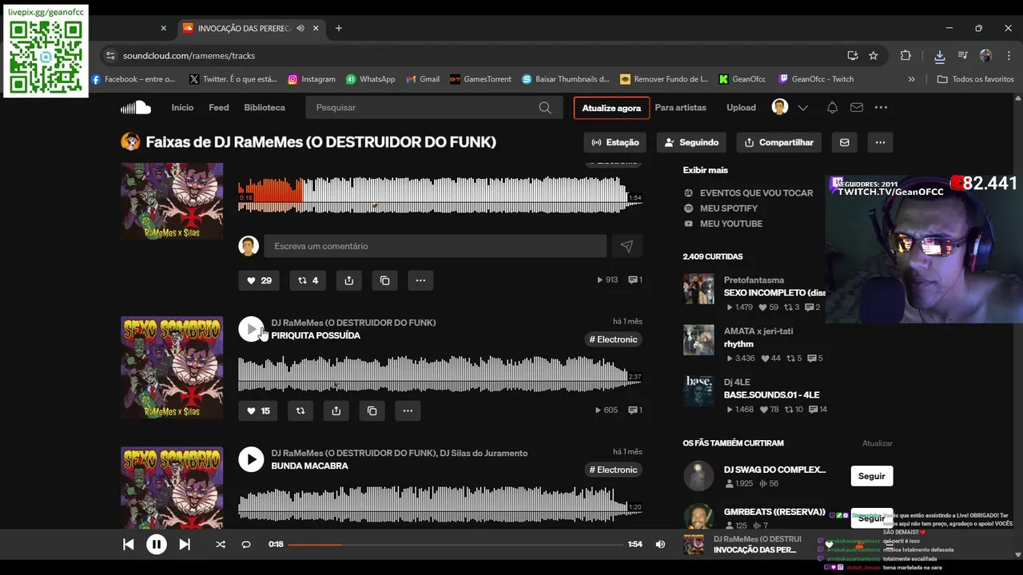This screenshot has height=575, width=1023.
Task: Seek in the playing track waveform
Action: coord(440,195)
